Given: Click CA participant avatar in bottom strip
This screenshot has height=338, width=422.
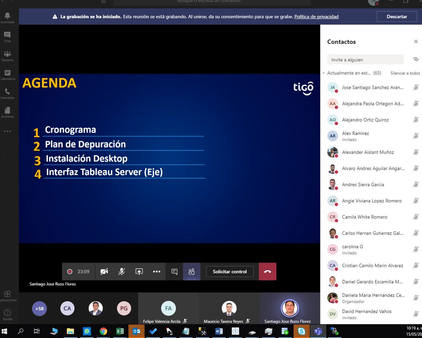Looking at the screenshot, I should (x=67, y=308).
